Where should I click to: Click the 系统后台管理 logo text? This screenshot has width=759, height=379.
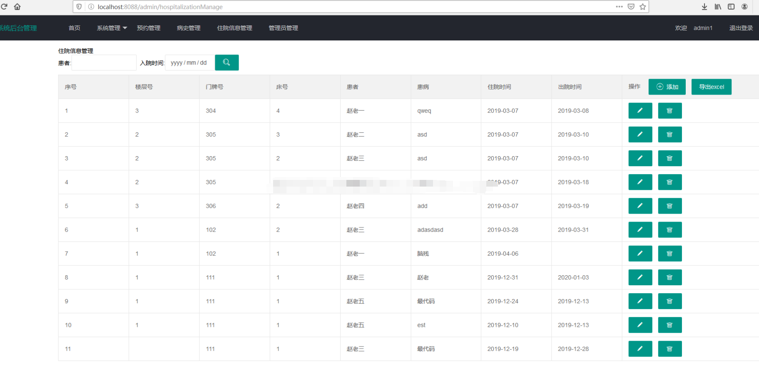[x=18, y=28]
